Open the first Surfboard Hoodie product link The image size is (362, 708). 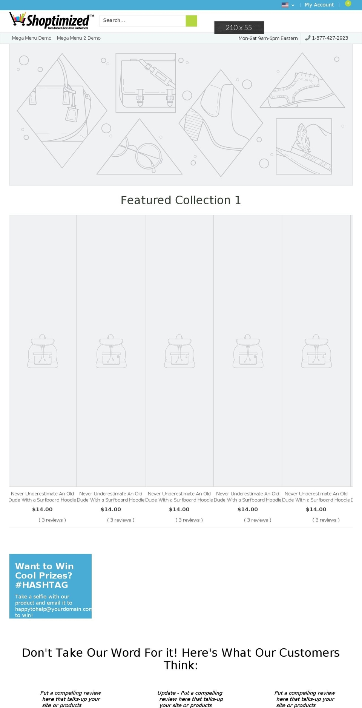[x=42, y=497]
